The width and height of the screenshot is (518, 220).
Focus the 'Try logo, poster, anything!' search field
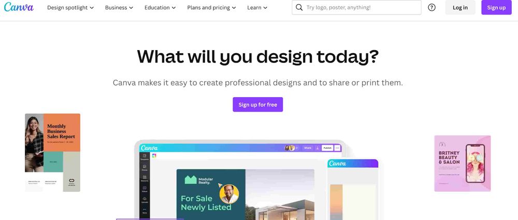pos(356,7)
